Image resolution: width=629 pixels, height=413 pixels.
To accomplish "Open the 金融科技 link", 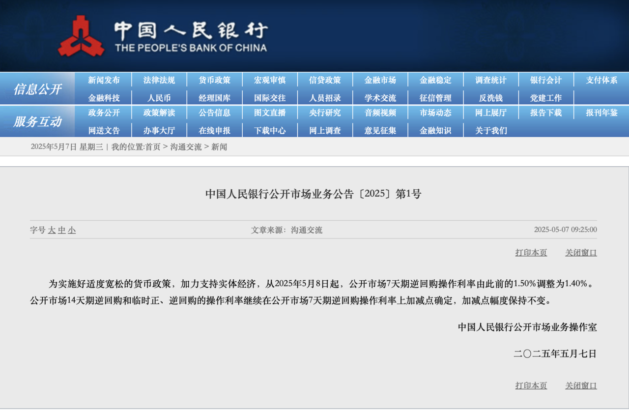I will [104, 98].
